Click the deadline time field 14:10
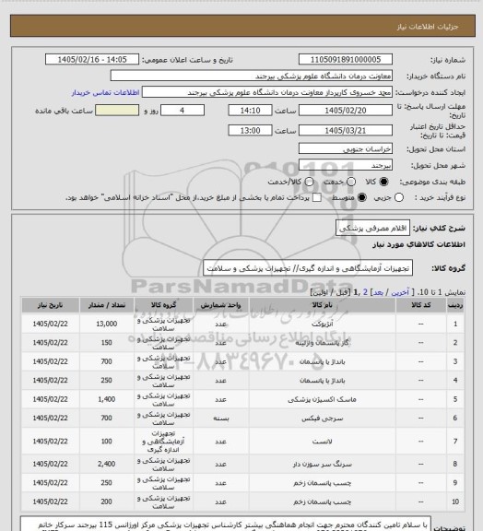This screenshot has height=531, width=483. pyautogui.click(x=251, y=111)
